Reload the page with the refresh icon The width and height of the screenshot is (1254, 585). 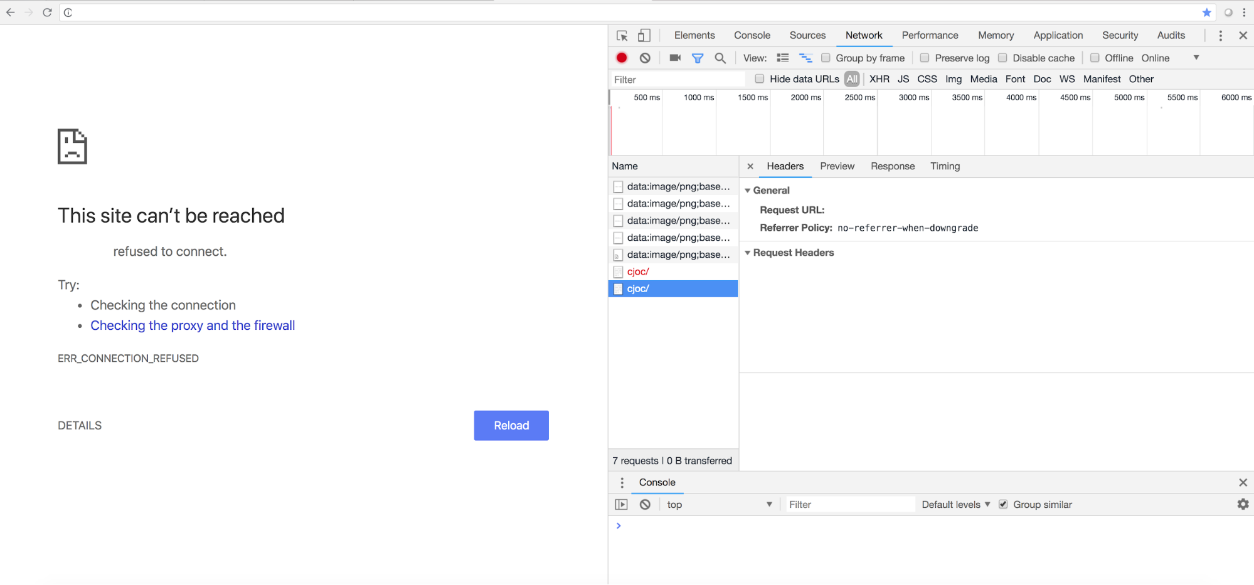47,13
